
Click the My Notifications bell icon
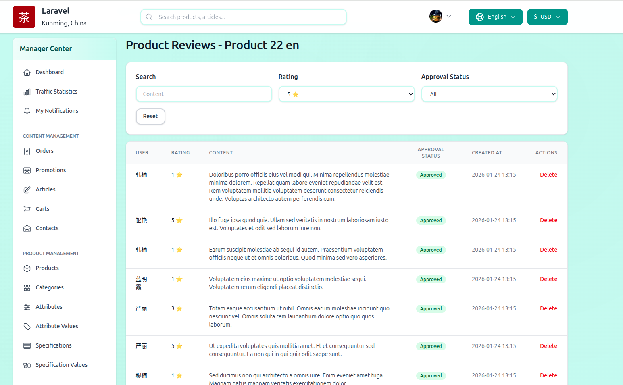(27, 111)
